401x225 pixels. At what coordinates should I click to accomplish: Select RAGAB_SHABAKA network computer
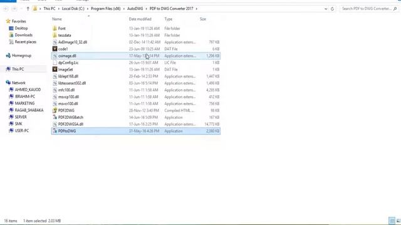[29, 110]
